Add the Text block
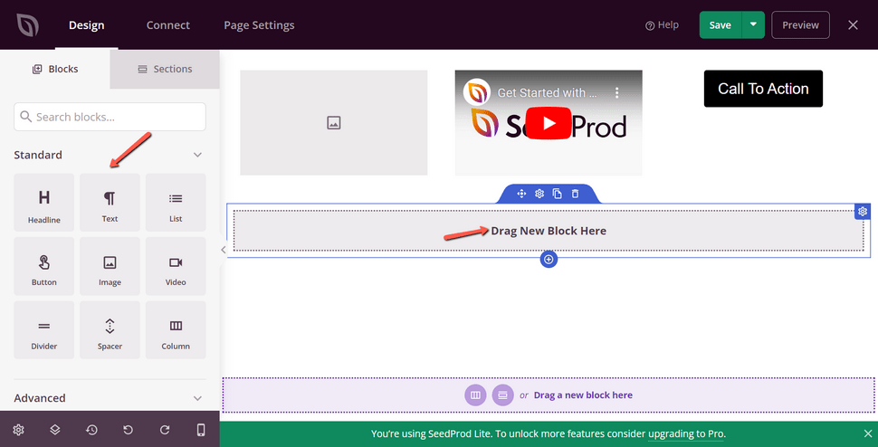 (x=110, y=202)
